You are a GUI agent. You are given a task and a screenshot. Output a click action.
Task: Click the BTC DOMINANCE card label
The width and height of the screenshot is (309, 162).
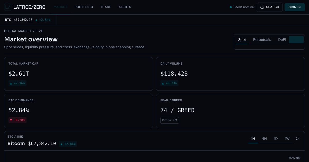coord(21,100)
